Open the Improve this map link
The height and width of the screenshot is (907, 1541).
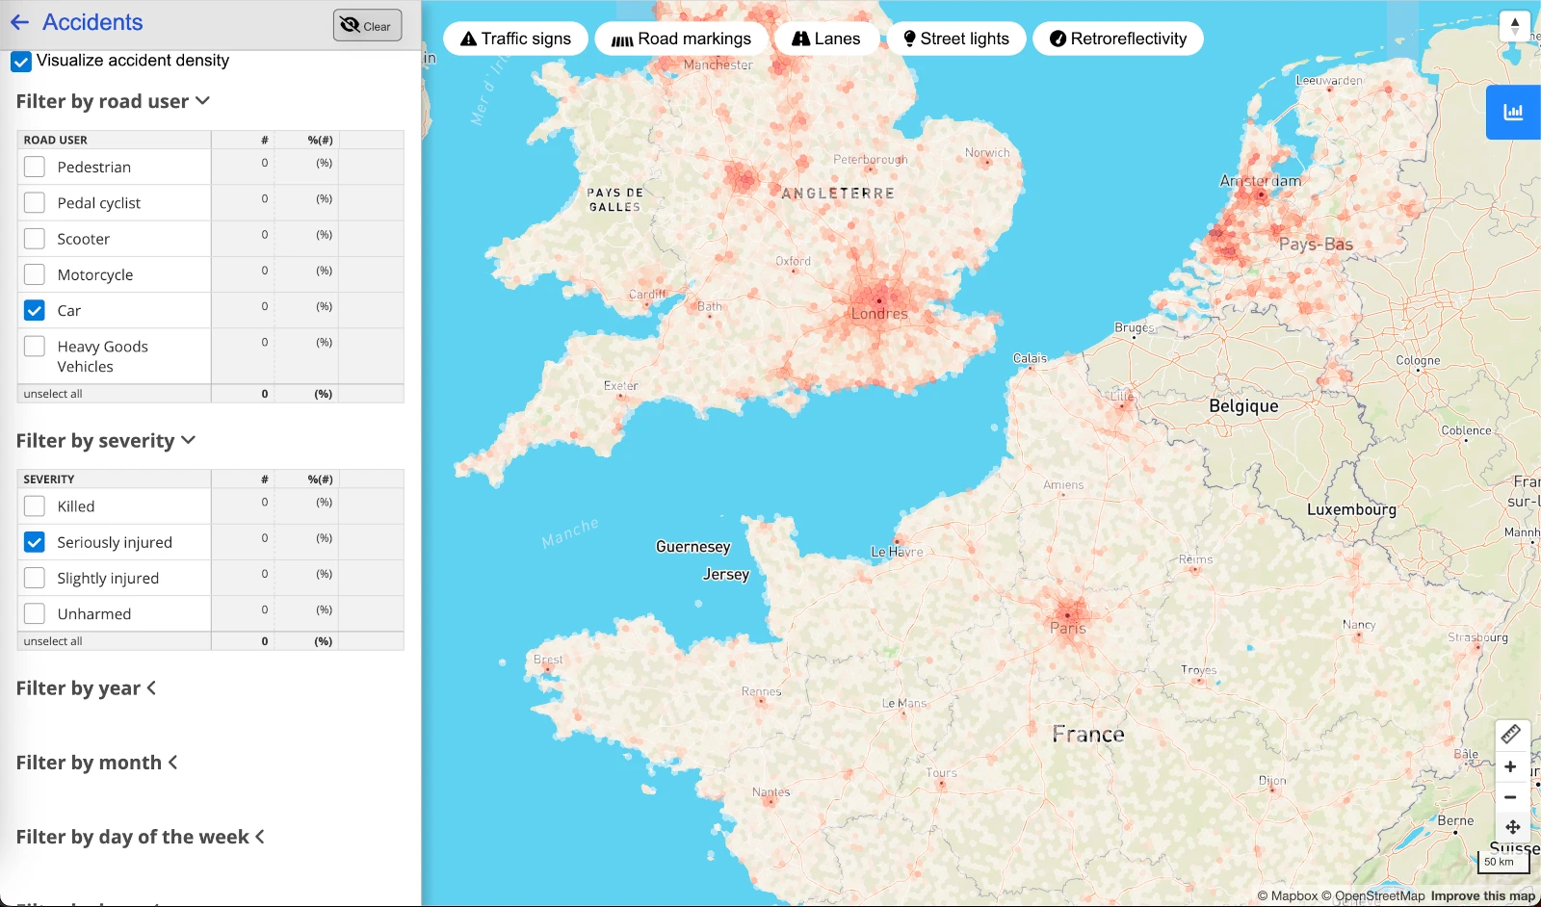1482,896
